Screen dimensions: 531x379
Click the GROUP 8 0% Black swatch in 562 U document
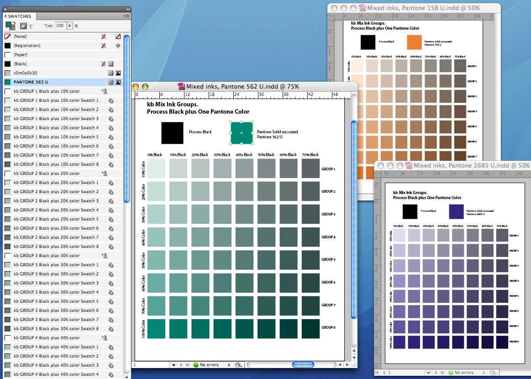156,328
